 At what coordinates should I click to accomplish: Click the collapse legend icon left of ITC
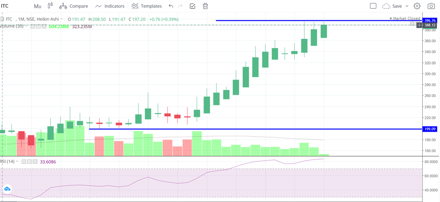[2, 19]
